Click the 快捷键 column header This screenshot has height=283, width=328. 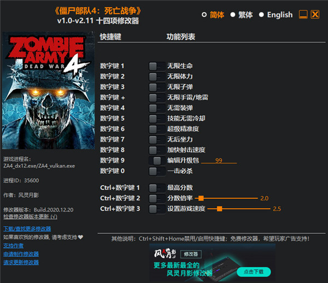click(x=110, y=37)
